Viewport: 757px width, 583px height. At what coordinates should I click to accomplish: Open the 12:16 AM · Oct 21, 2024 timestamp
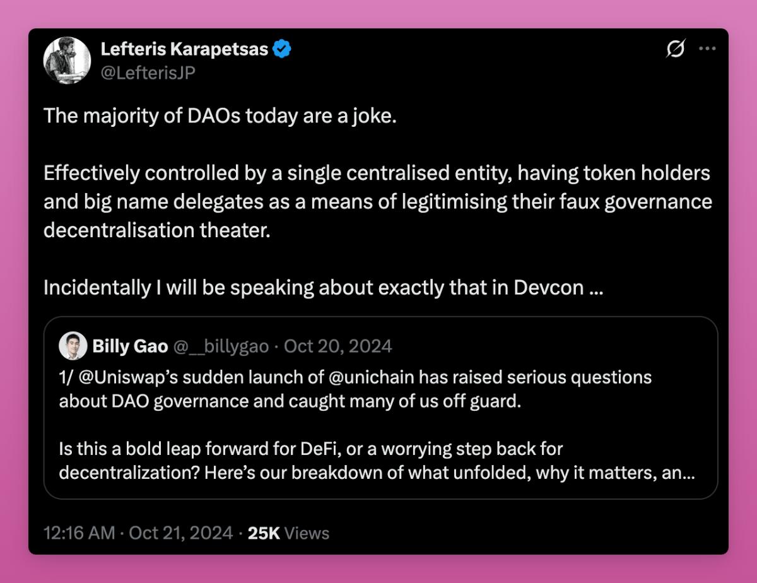coord(138,533)
